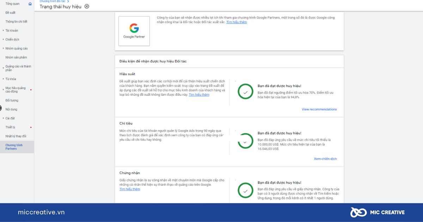Open Tìm hiểu thêm link near Google Partner intro
Screen dimensions: 423x222
[x=237, y=22]
